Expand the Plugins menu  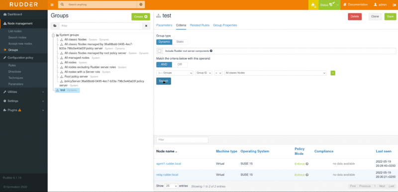point(23,110)
